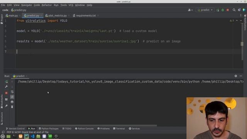Stop the run with the top toolbar square

[x=228, y=10]
